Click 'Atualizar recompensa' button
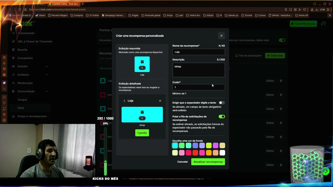This screenshot has height=187, width=333. (208, 162)
